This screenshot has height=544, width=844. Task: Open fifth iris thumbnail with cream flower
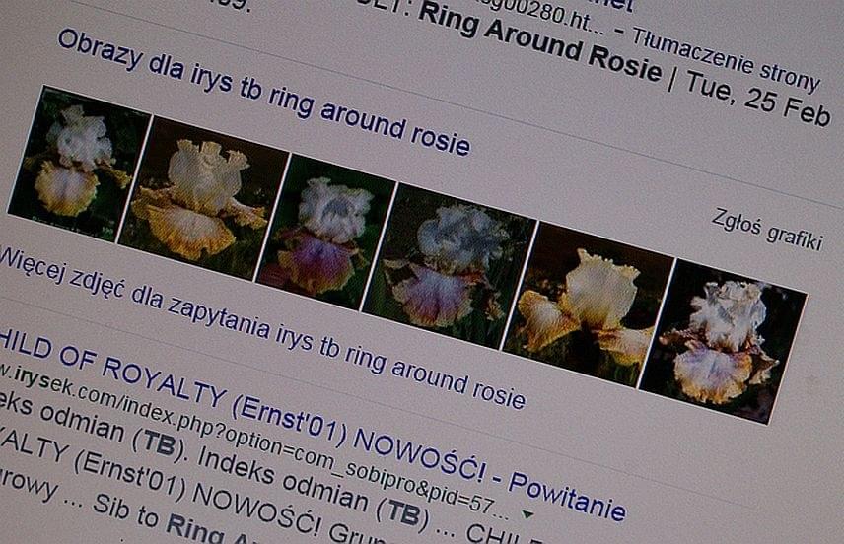coord(588,305)
